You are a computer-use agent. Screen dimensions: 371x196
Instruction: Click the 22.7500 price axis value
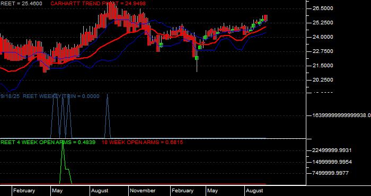(x=323, y=51)
